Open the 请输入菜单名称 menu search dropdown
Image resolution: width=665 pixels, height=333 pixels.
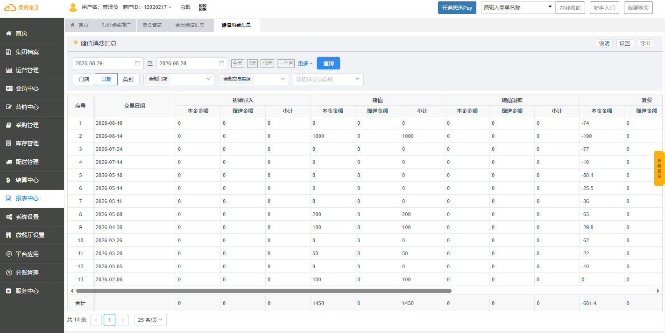pyautogui.click(x=518, y=7)
